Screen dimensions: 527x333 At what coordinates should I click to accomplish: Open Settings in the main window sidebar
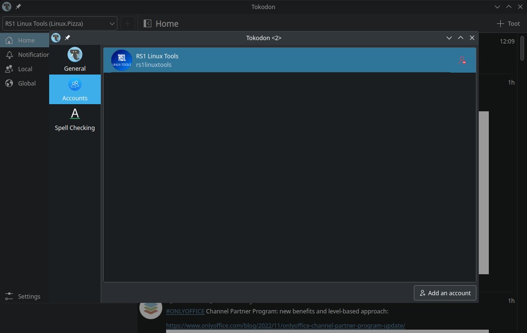pos(24,296)
